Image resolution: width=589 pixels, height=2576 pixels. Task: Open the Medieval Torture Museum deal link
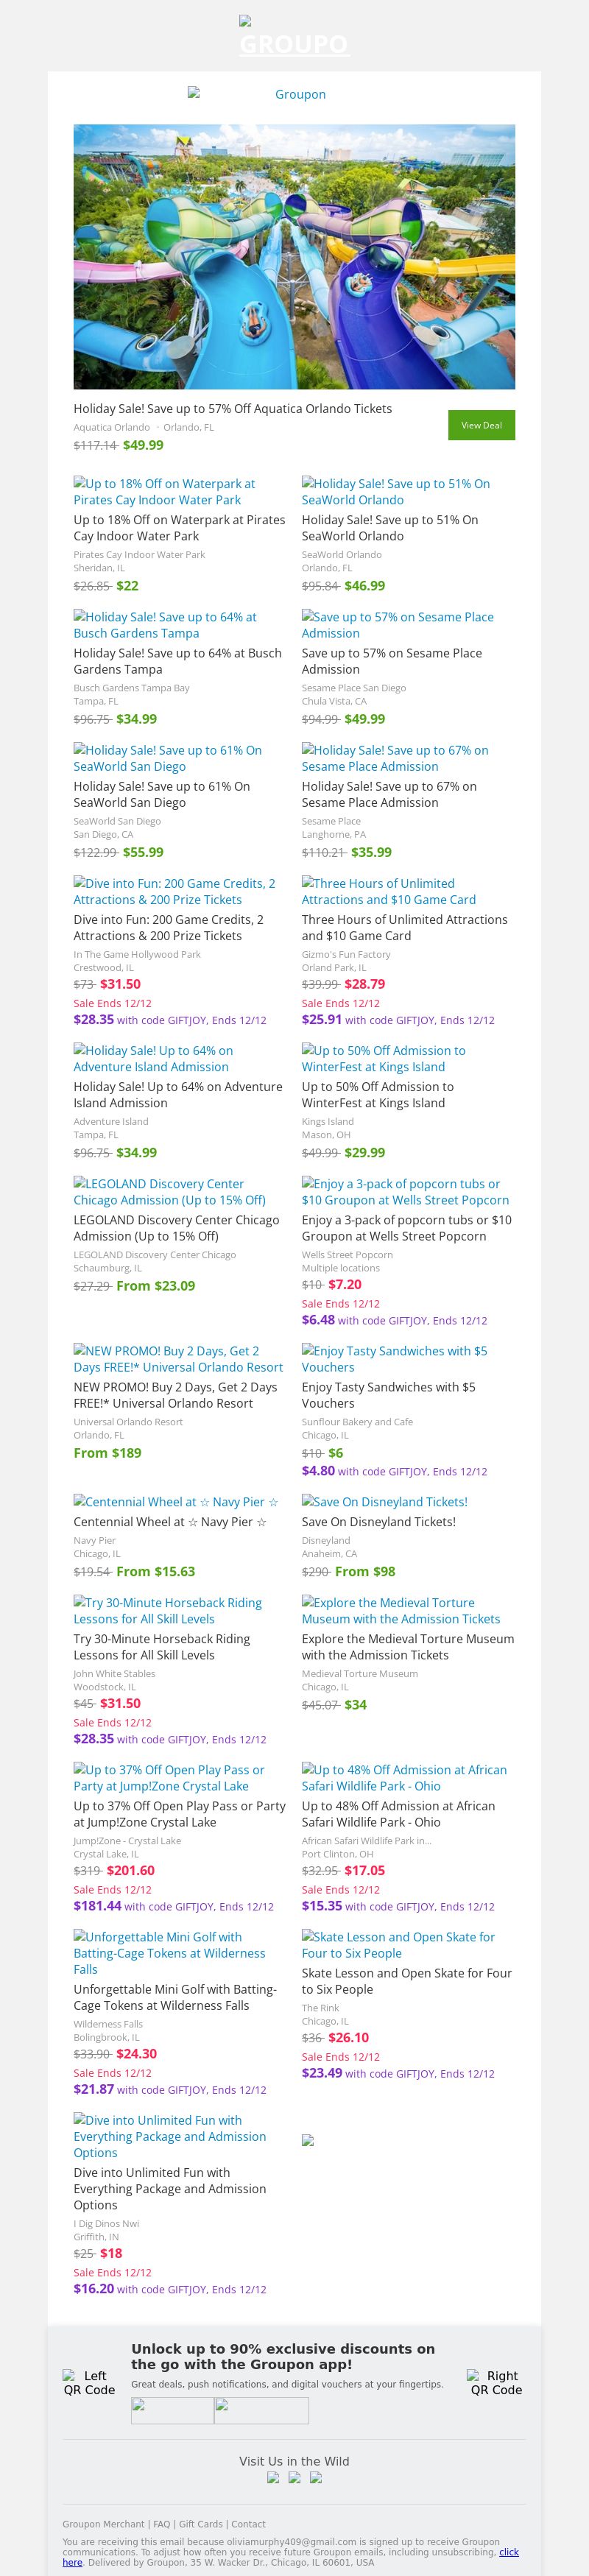pyautogui.click(x=401, y=1610)
